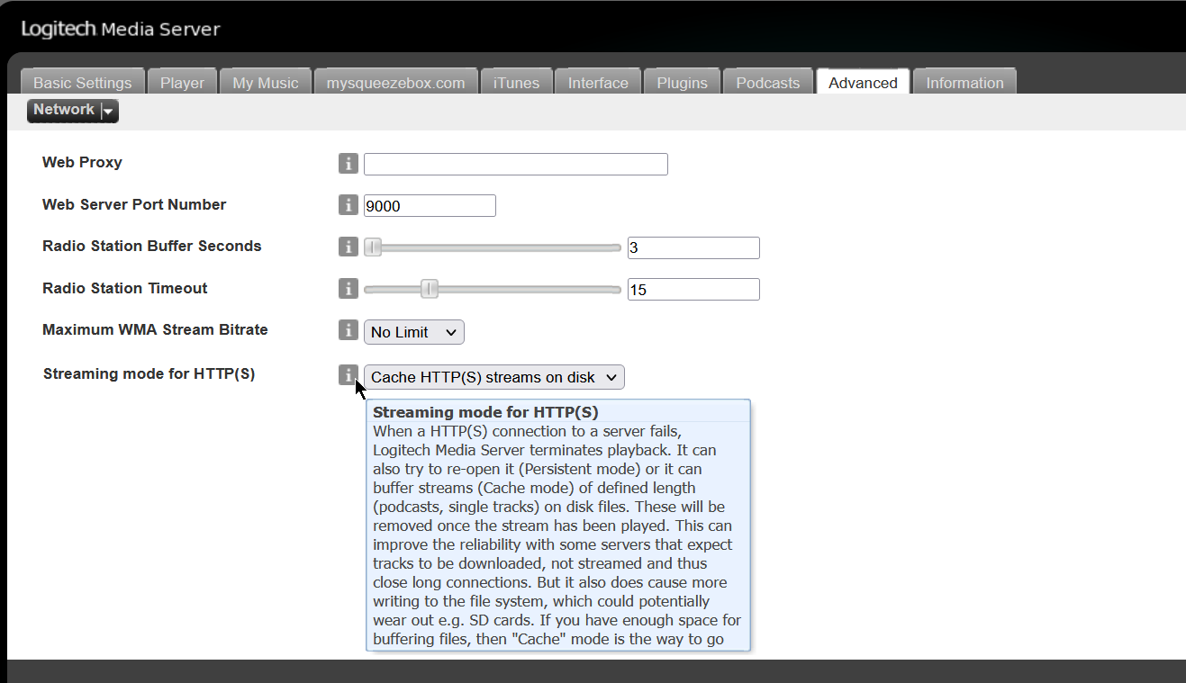
Task: Click the Streaming mode for HTTP(S) label
Action: coord(149,373)
